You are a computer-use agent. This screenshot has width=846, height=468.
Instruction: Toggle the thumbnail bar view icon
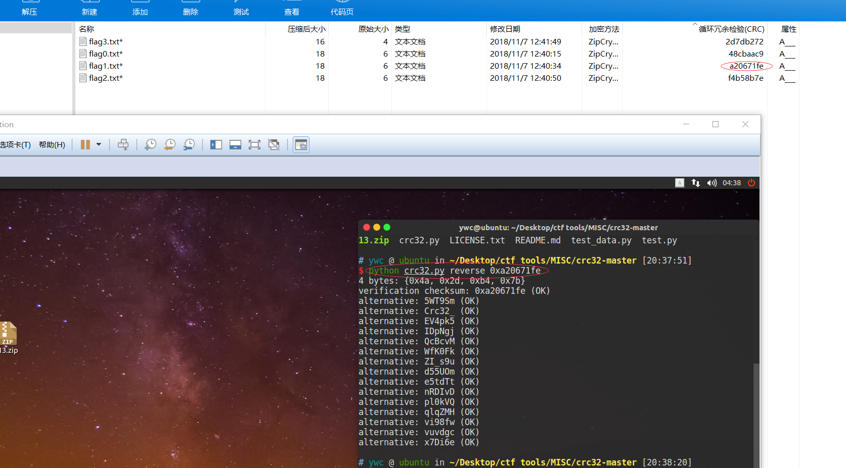click(x=235, y=145)
